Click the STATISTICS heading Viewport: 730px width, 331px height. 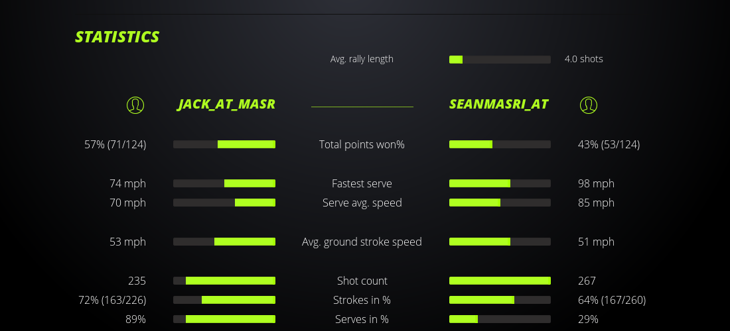[117, 37]
